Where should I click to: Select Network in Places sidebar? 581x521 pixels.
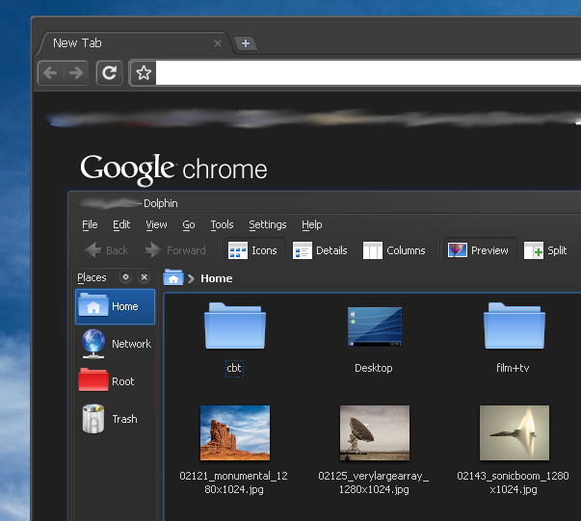point(116,344)
